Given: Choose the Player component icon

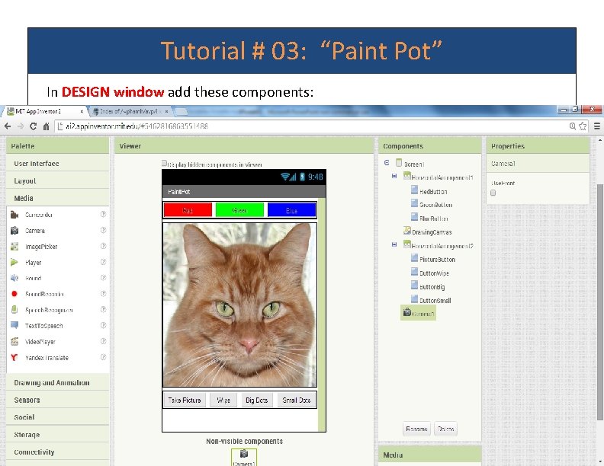Looking at the screenshot, I should tap(14, 262).
